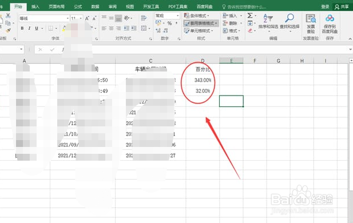Image resolution: width=353 pixels, height=223 pixels.
Task: Toggle wrap text button
Action: click(144, 18)
